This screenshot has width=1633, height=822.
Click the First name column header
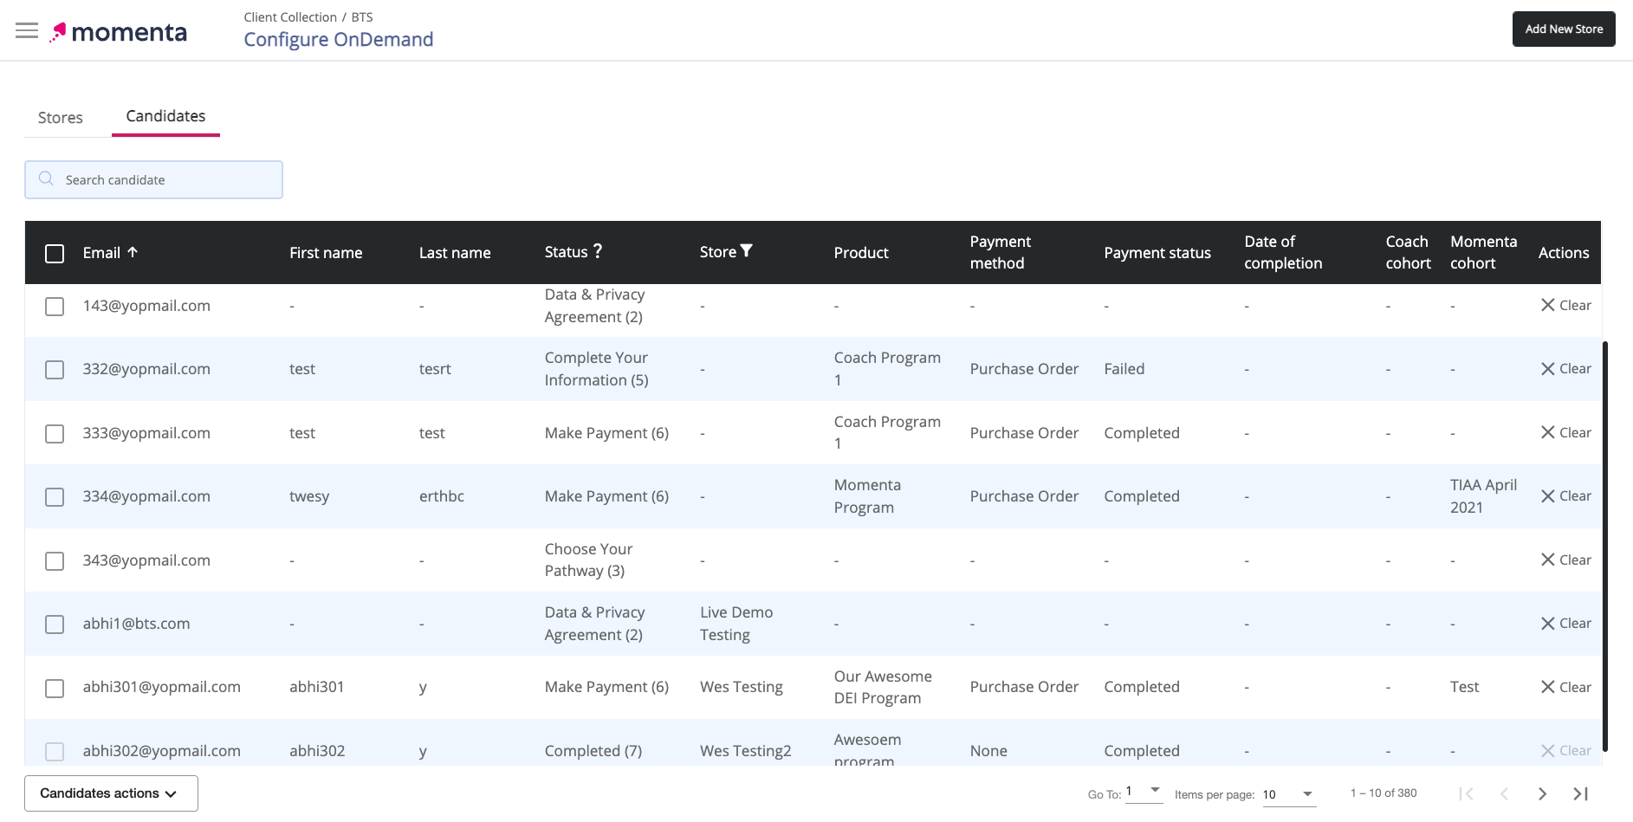pos(326,253)
